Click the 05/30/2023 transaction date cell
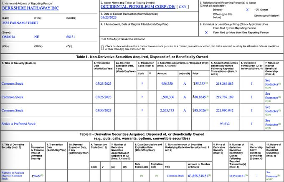 (104, 111)
